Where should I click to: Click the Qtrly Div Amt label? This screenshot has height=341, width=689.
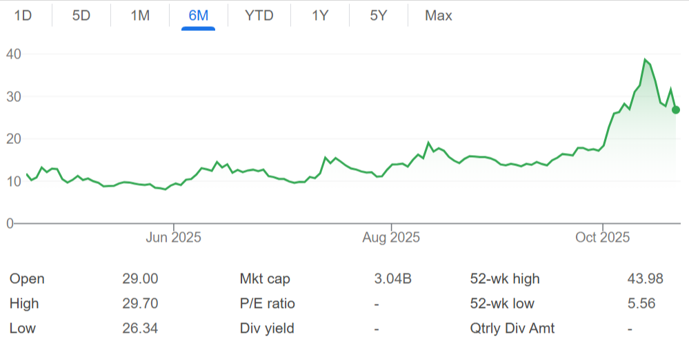(512, 329)
